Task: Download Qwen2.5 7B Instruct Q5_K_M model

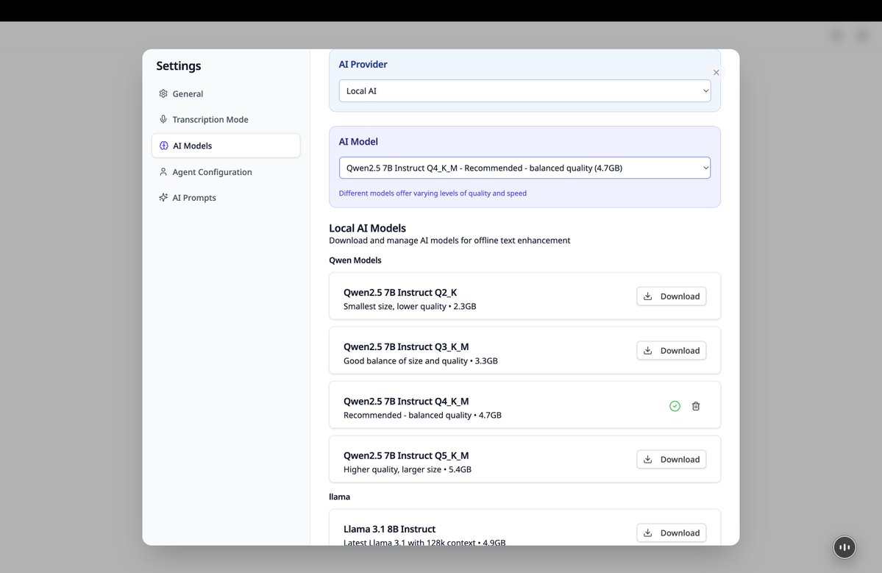Action: tap(671, 460)
